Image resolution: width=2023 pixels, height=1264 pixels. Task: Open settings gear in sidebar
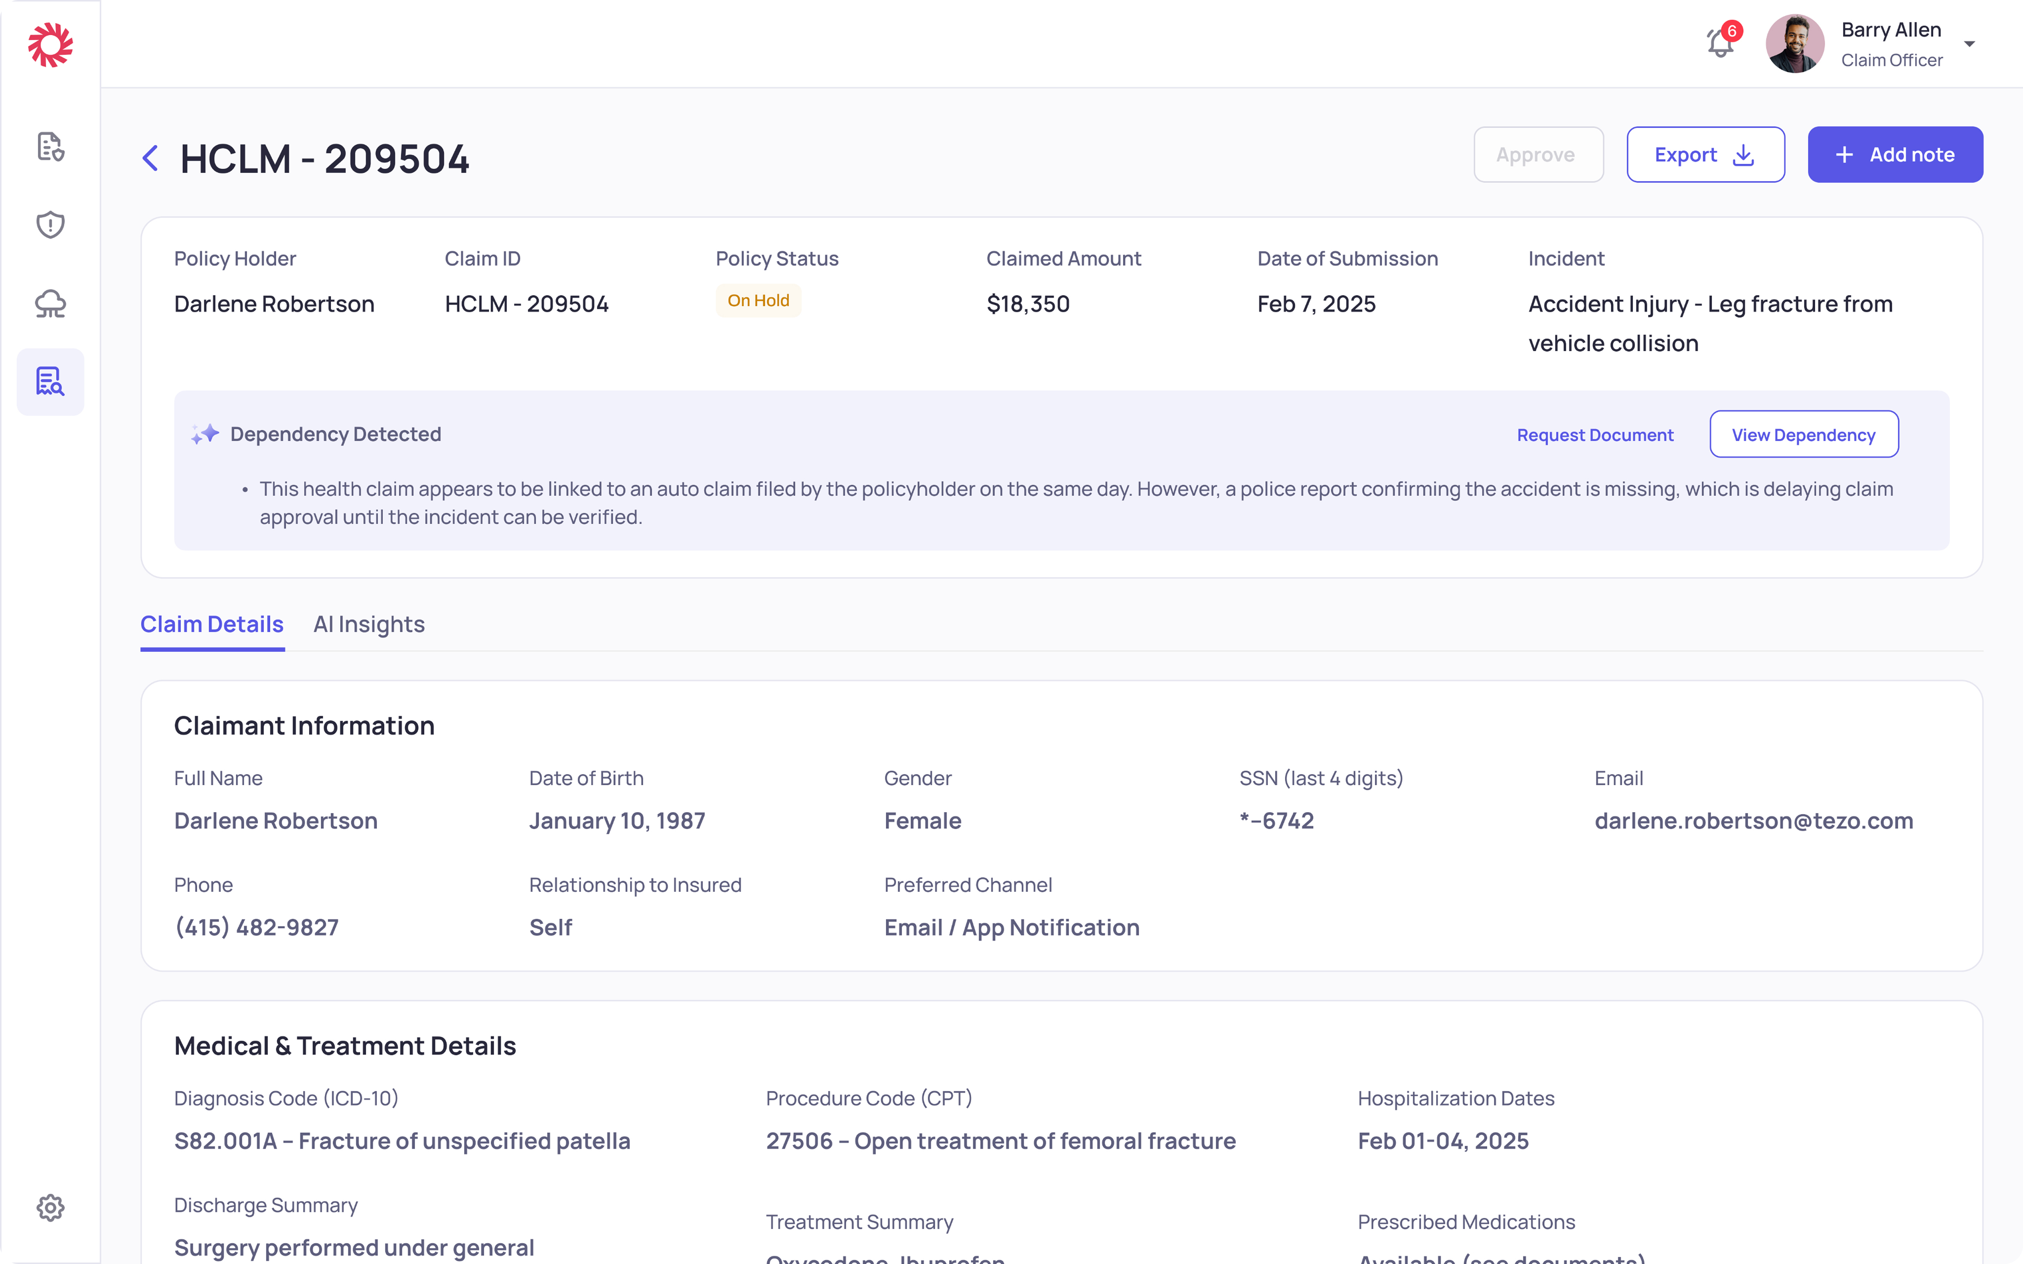pos(50,1207)
